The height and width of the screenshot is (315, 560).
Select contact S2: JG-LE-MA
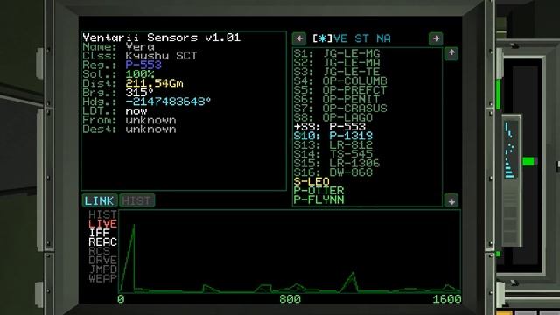coord(337,63)
